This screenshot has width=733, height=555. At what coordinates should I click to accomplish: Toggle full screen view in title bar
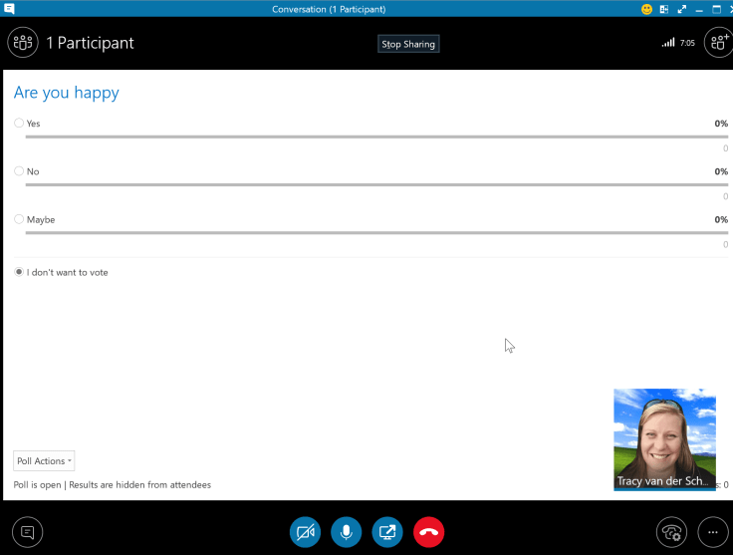tap(682, 9)
